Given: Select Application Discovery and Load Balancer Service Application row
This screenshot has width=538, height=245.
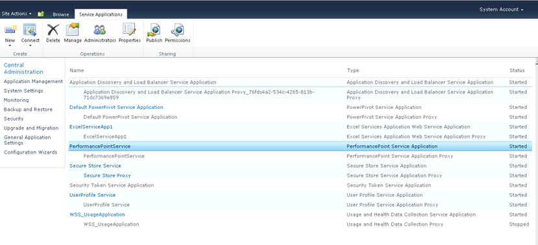Looking at the screenshot, I should coord(300,82).
